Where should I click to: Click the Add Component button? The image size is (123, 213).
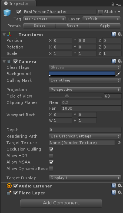[x=61, y=203]
